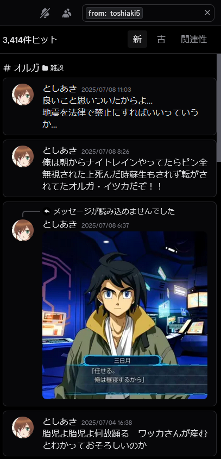
Task: Sort results by 新 (newest) tab
Action: click(x=137, y=39)
